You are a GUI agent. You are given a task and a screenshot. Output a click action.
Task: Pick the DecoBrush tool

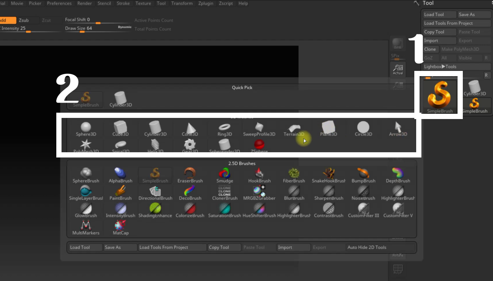click(x=190, y=193)
